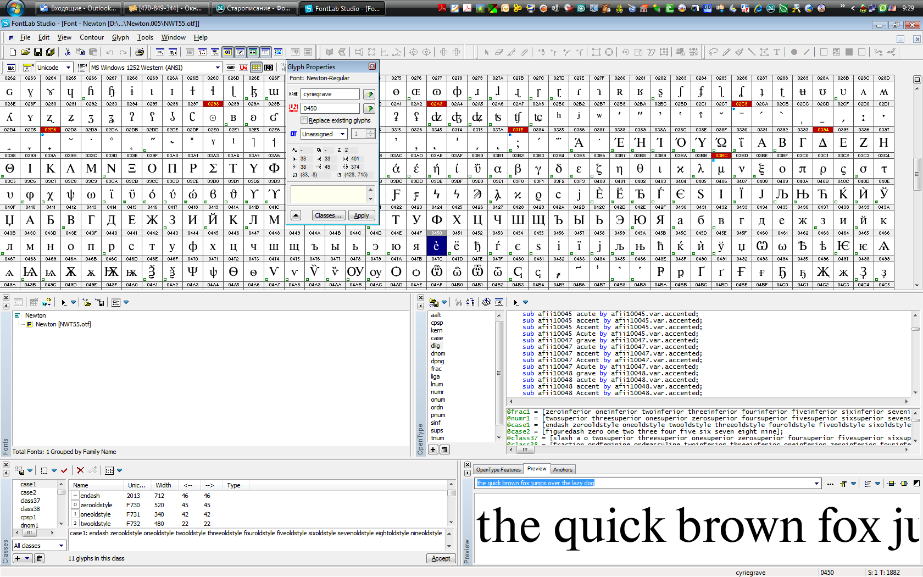
Task: Click trash icon in OpenType panel
Action: 444,450
